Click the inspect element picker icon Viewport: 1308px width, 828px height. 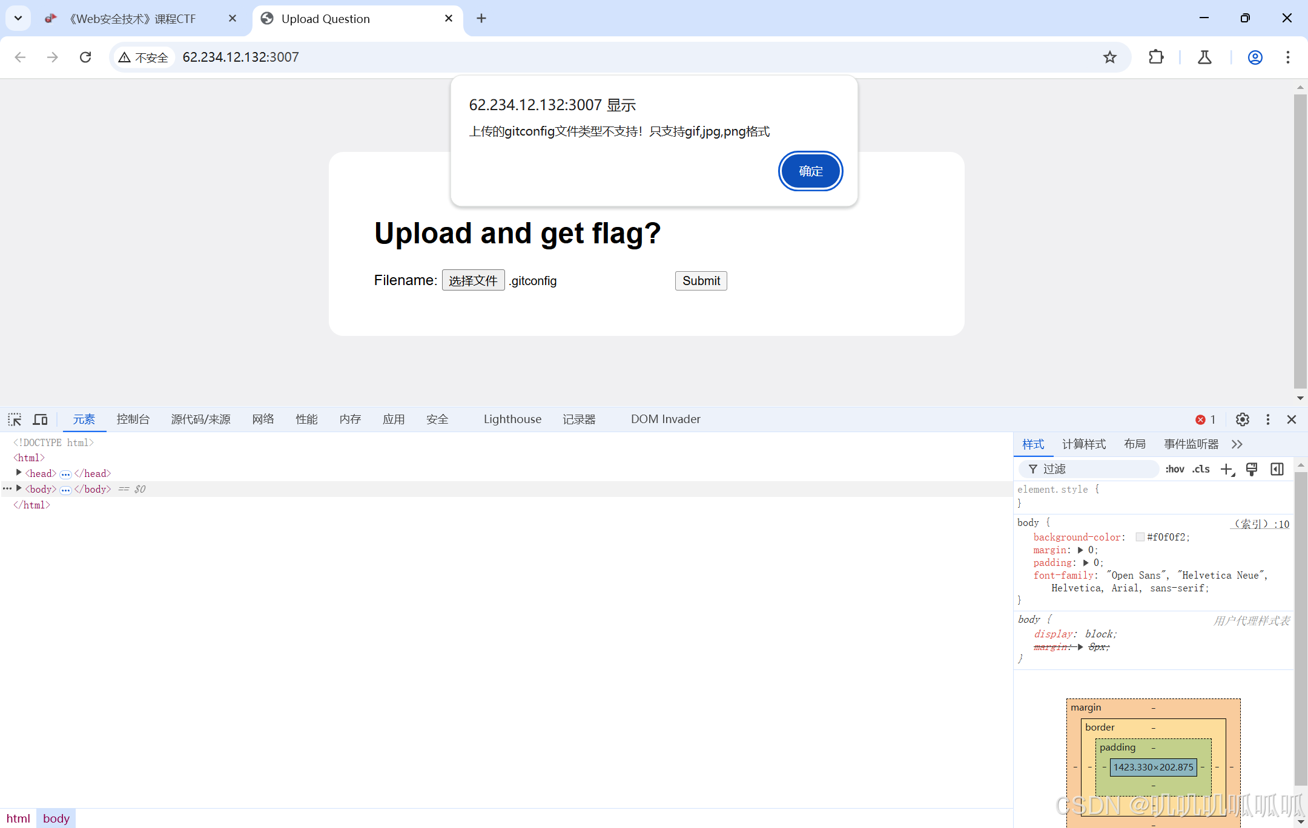[15, 419]
